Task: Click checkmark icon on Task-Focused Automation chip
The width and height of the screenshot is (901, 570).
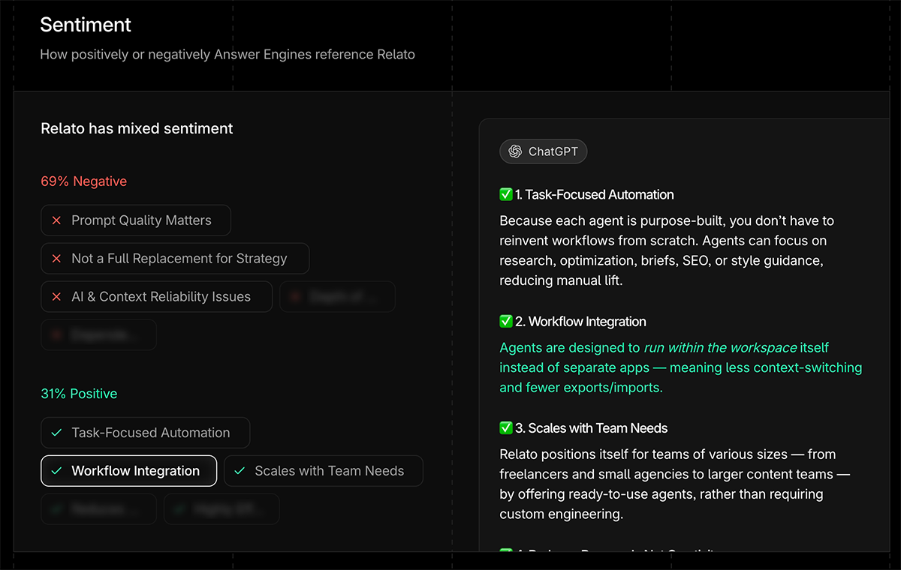Action: pos(56,433)
